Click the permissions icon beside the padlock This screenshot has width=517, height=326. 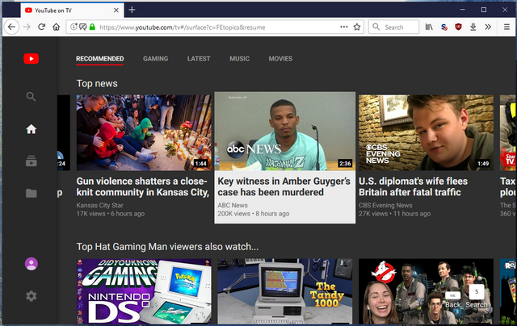point(82,27)
